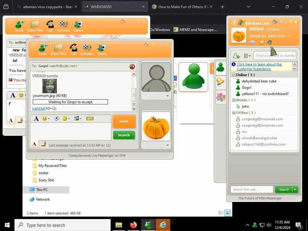This screenshot has width=308, height=231.
Task: Click green buddy tab beside contact list
Action: [x=220, y=67]
